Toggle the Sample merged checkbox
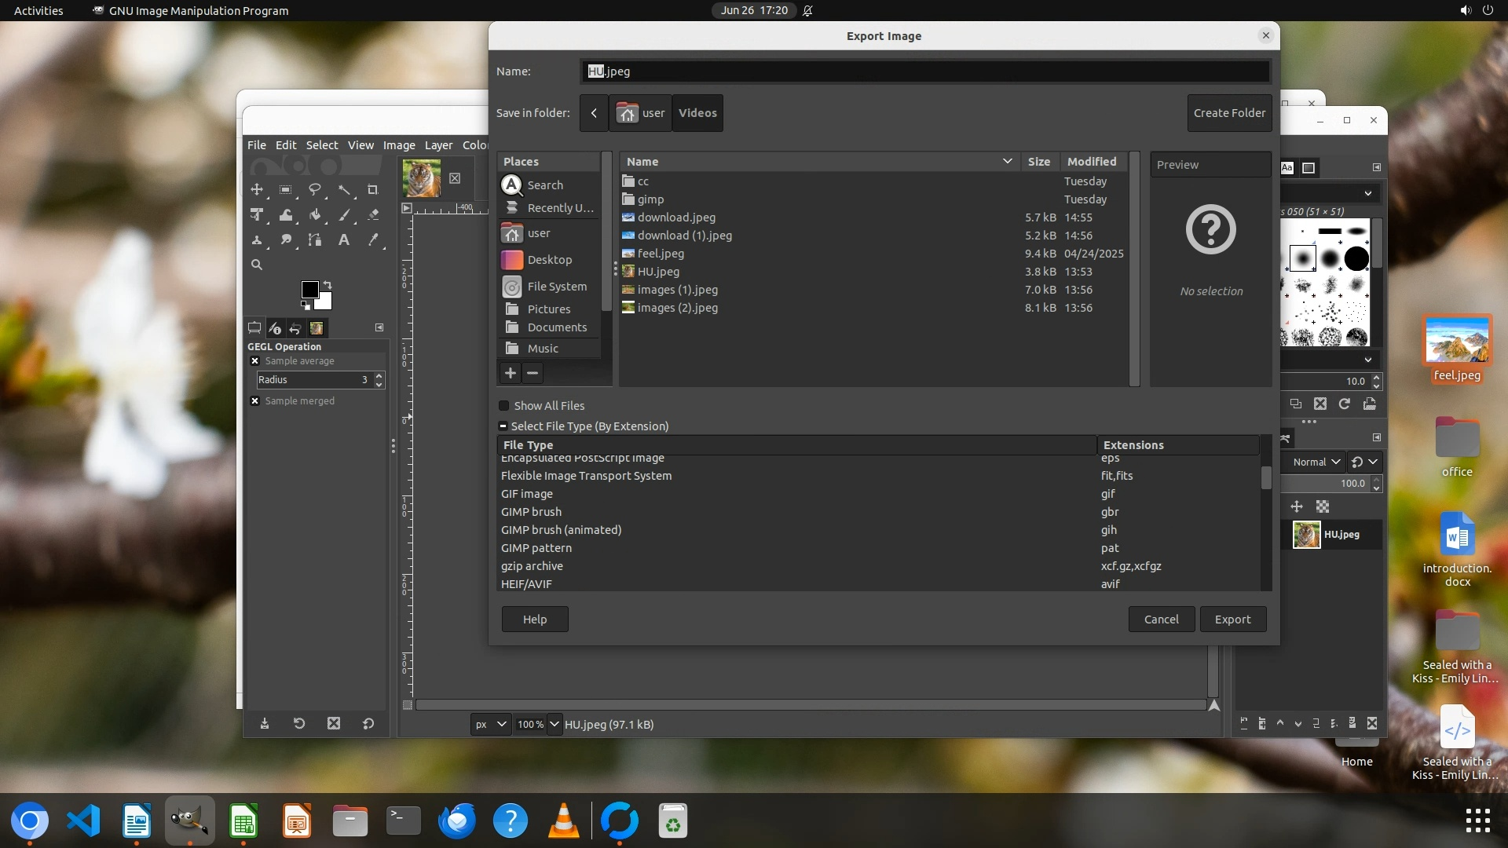Viewport: 1508px width, 848px height. pos(255,401)
